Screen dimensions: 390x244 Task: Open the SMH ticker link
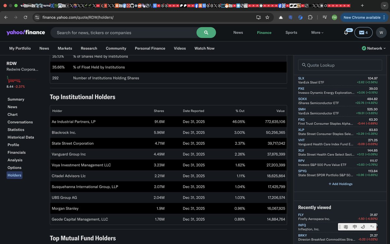pos(302,109)
